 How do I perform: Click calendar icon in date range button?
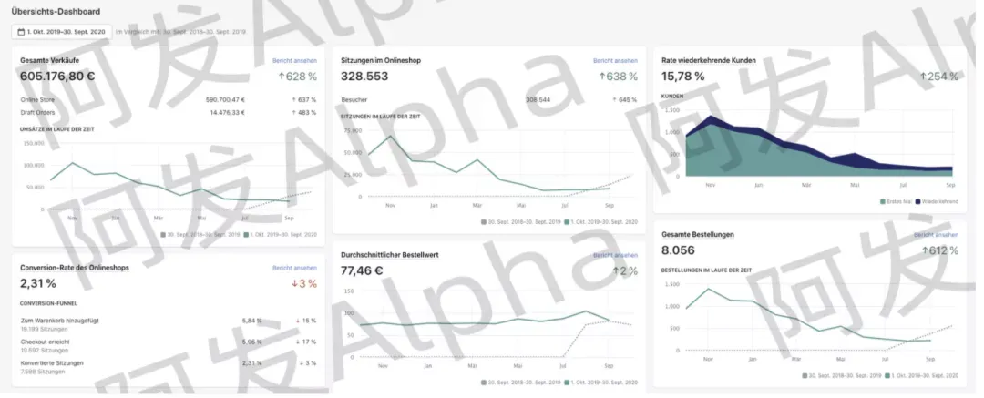coord(21,31)
